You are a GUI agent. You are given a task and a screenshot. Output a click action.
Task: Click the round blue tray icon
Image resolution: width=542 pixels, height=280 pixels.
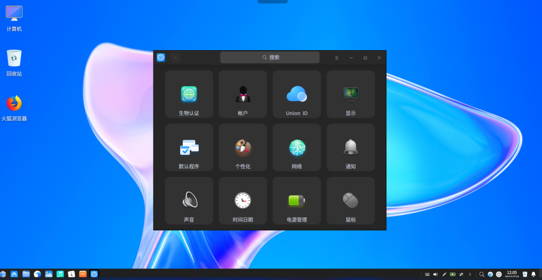490,274
